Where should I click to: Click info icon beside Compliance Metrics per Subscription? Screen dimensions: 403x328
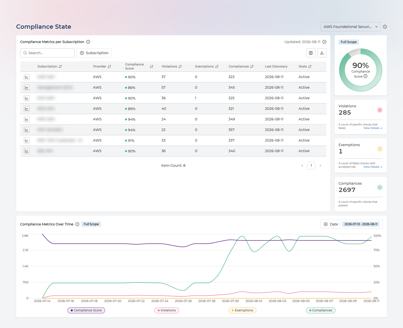tap(88, 42)
